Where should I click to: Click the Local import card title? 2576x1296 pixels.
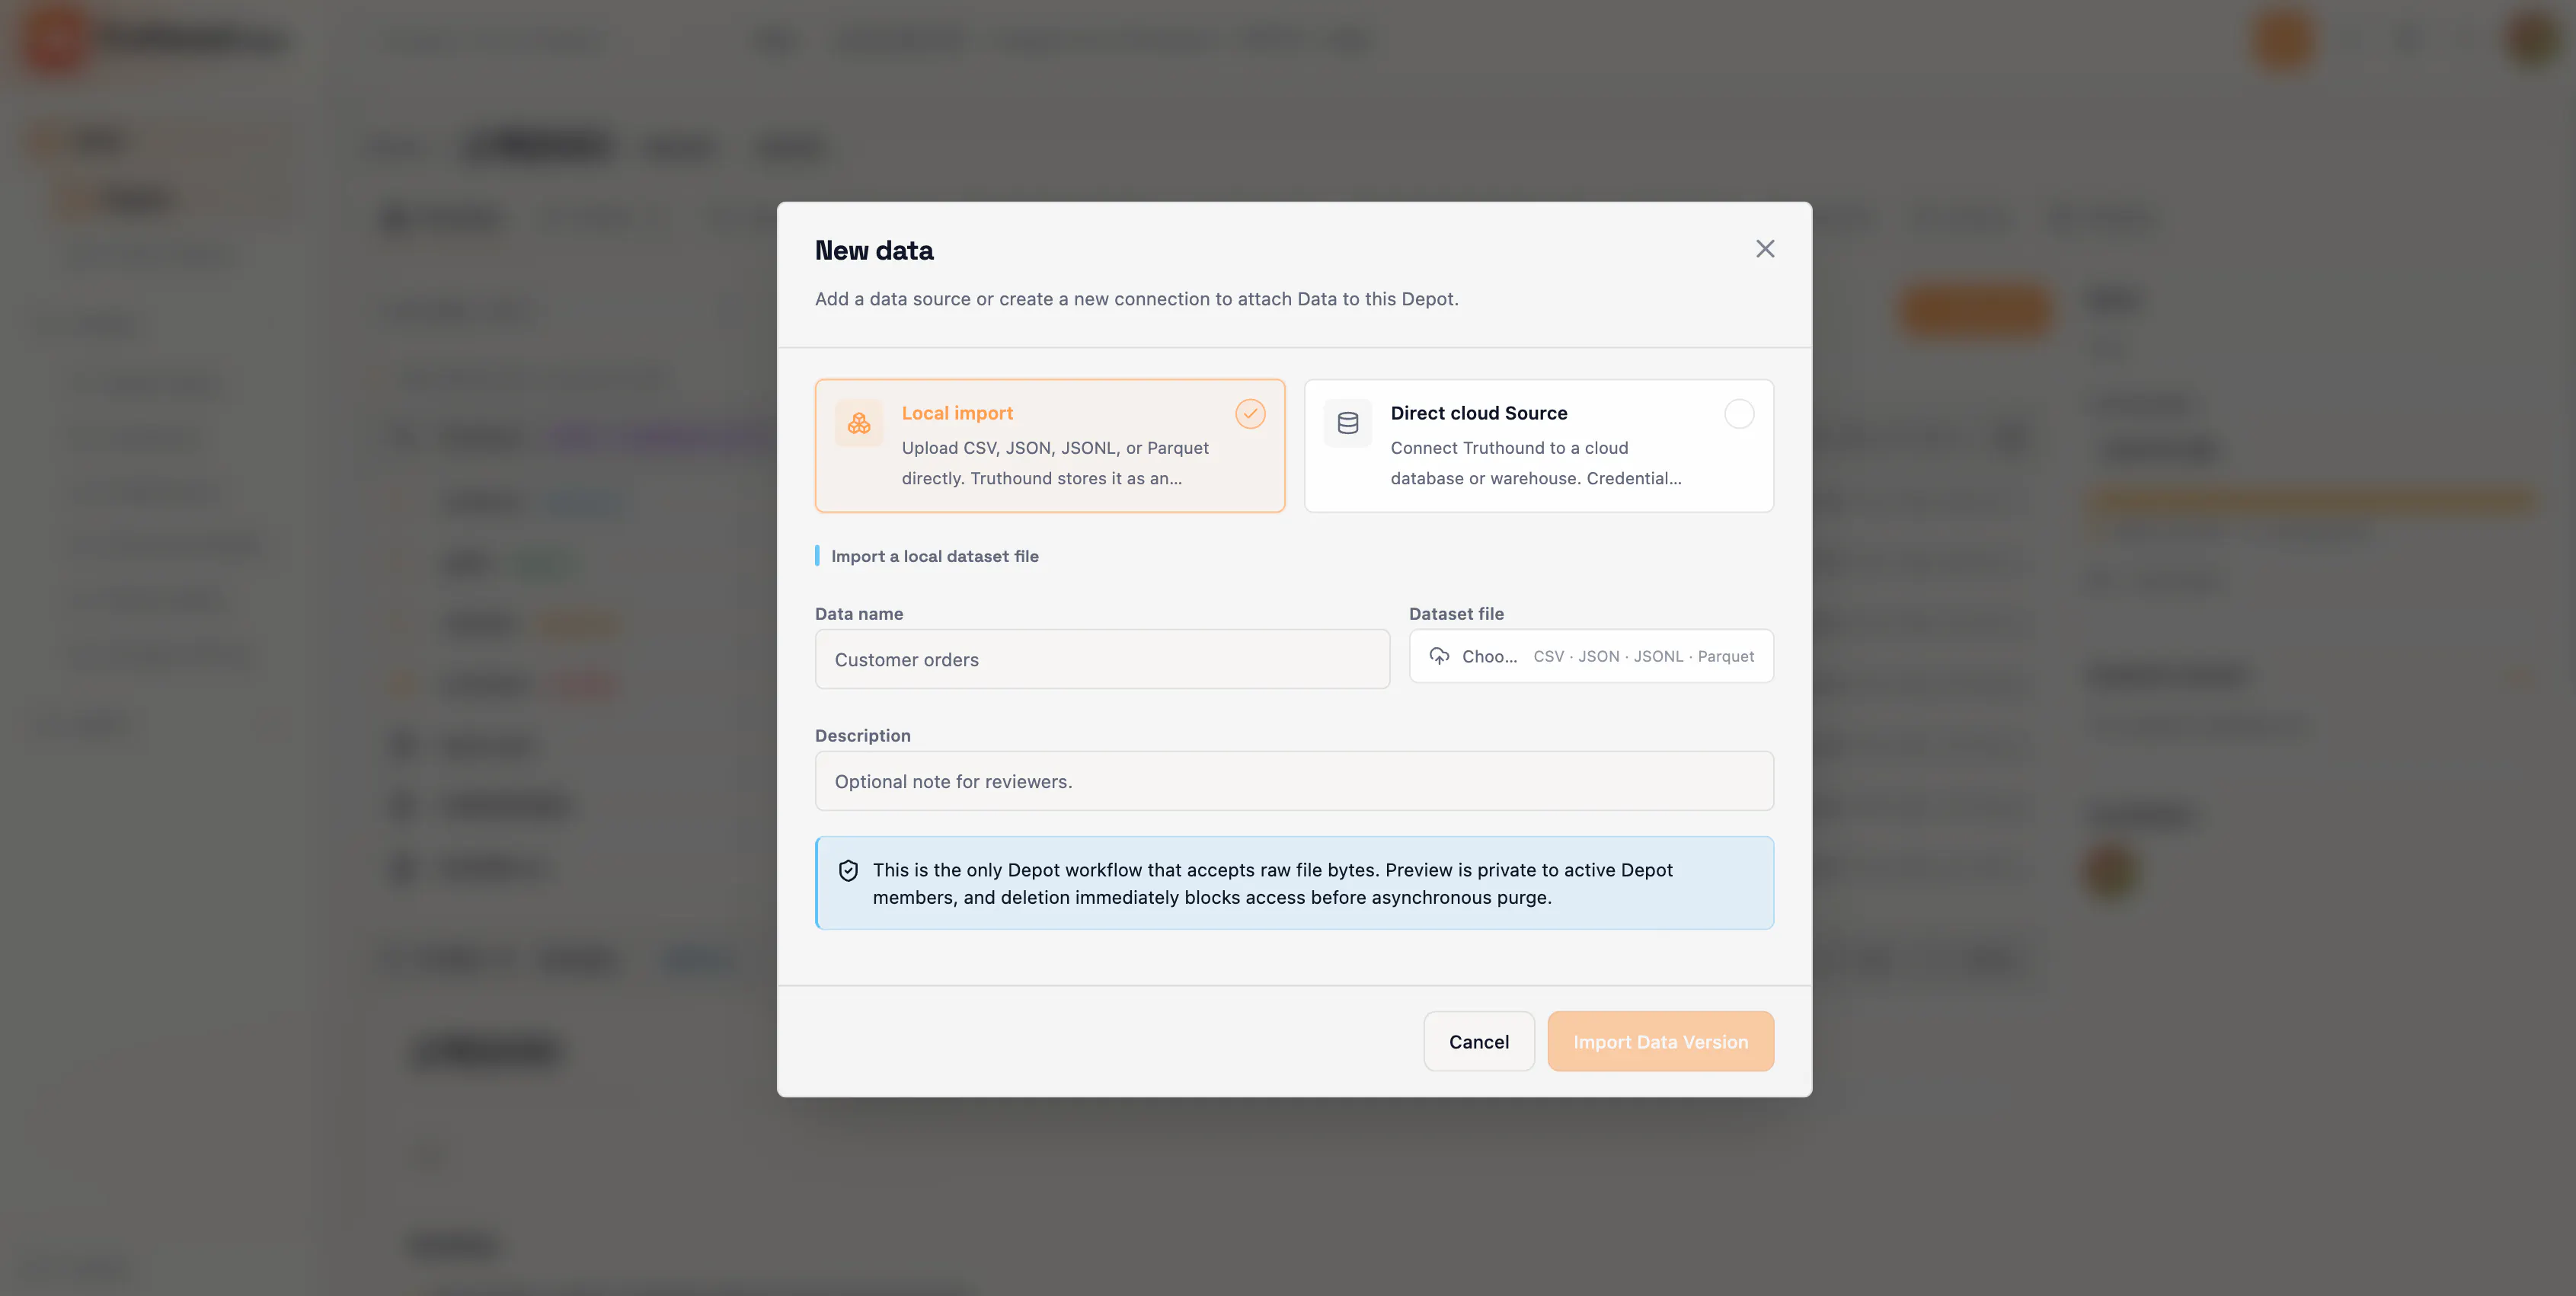pos(957,413)
